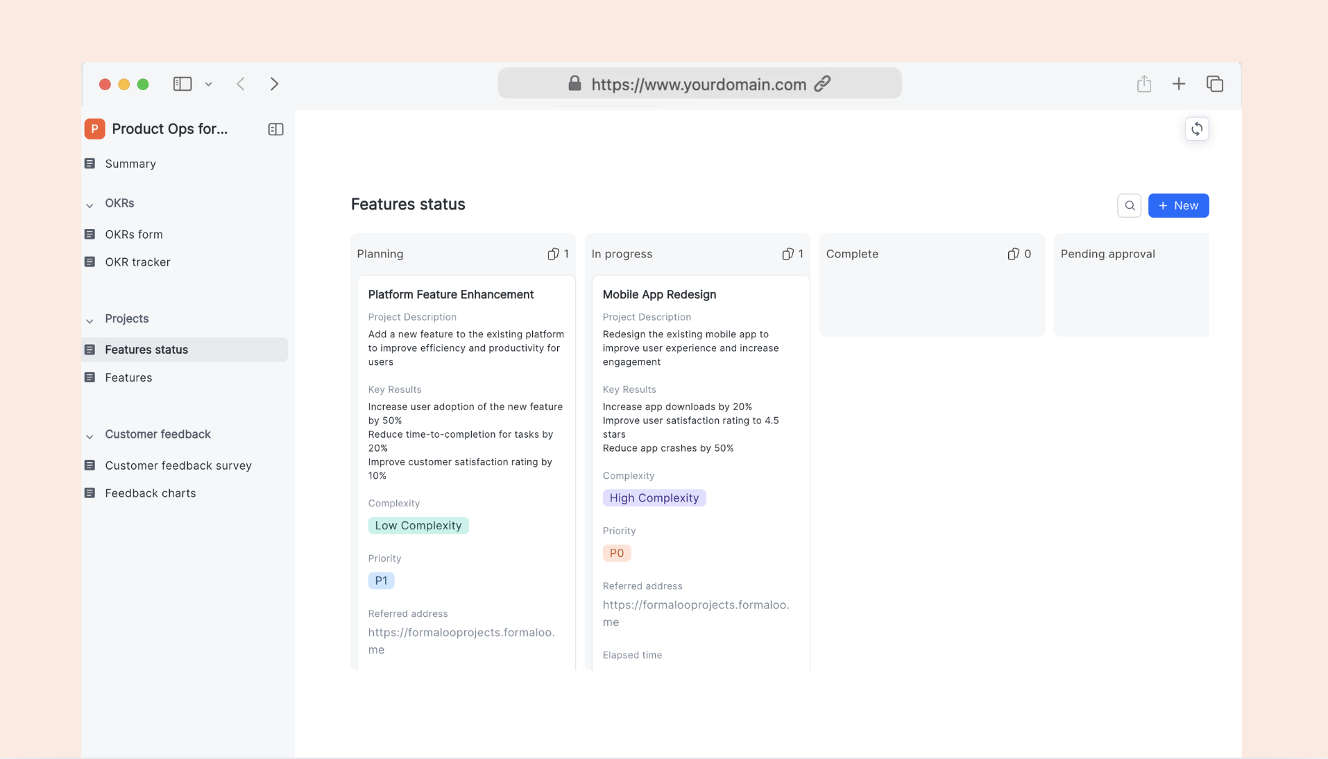Screen dimensions: 1328x759
Task: Select Features status in sidebar
Action: 185,350
